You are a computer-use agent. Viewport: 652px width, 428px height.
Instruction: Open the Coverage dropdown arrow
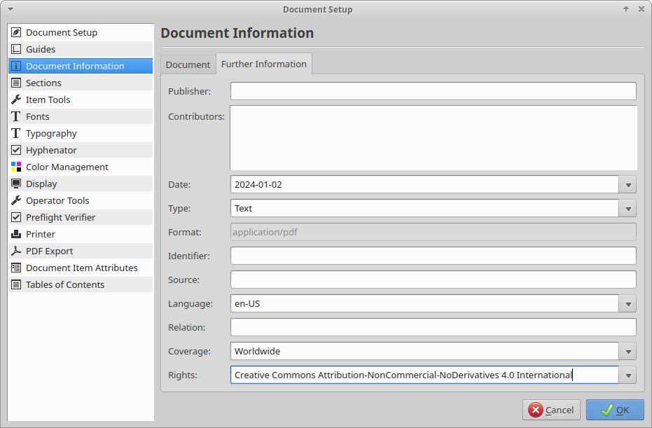coord(627,352)
